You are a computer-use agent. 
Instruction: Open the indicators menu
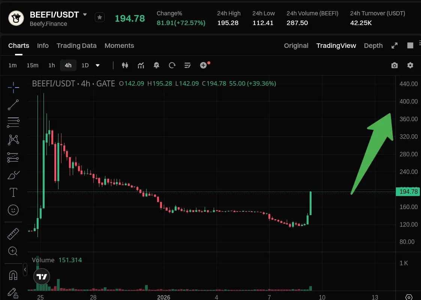141,65
